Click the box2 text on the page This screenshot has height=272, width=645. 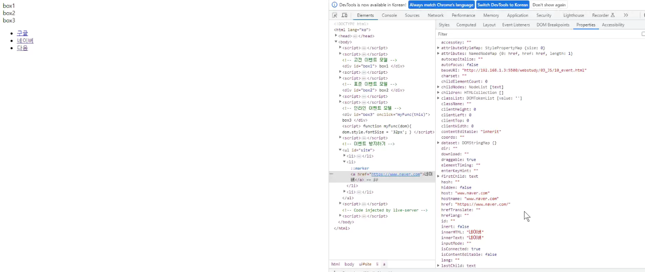point(9,13)
